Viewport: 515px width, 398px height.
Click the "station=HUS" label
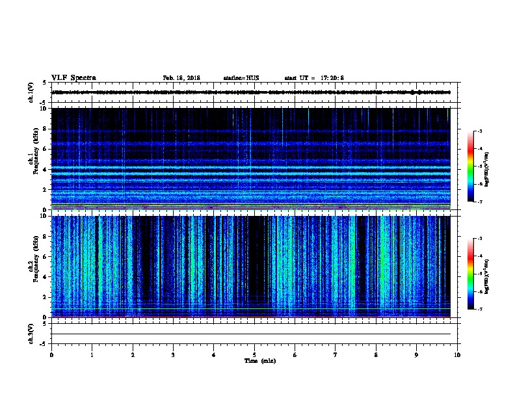pos(241,78)
